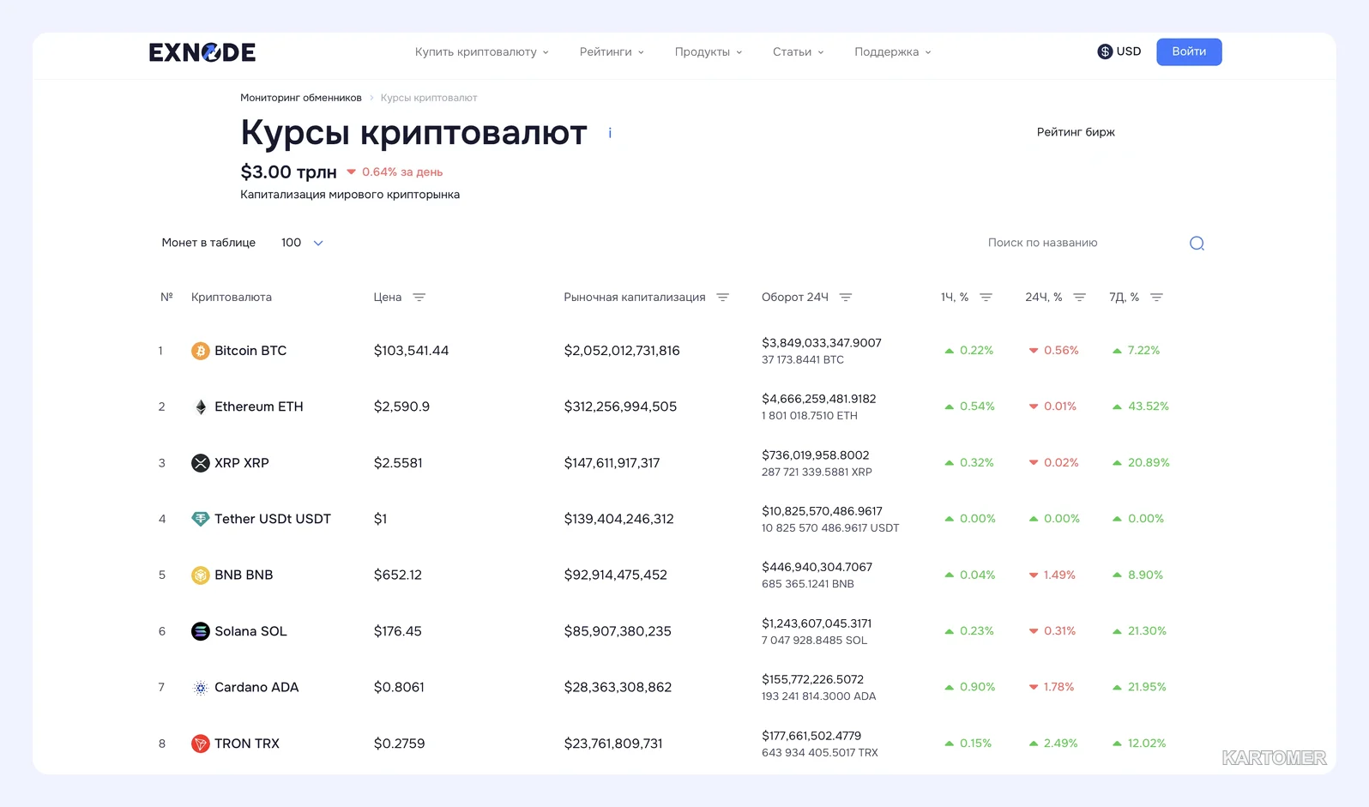
Task: Change the number of coins in table from 100
Action: [302, 243]
